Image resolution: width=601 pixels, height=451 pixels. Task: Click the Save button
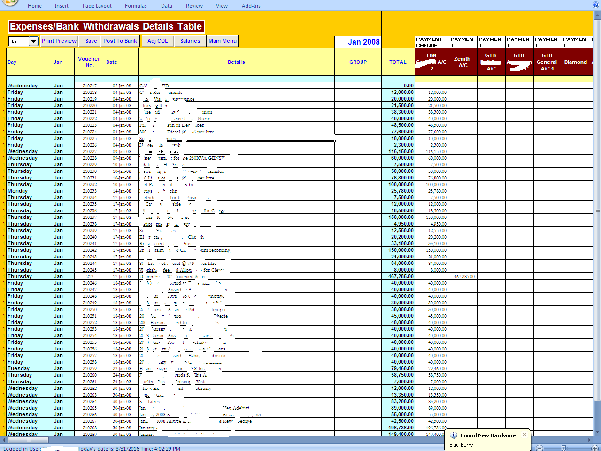(91, 41)
